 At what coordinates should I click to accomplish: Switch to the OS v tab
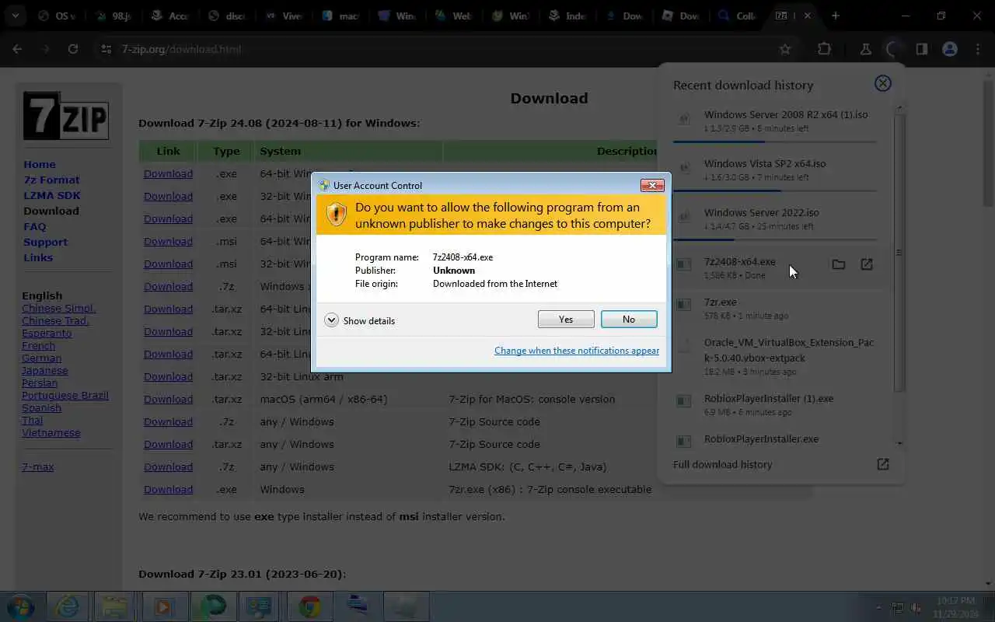click(x=57, y=16)
